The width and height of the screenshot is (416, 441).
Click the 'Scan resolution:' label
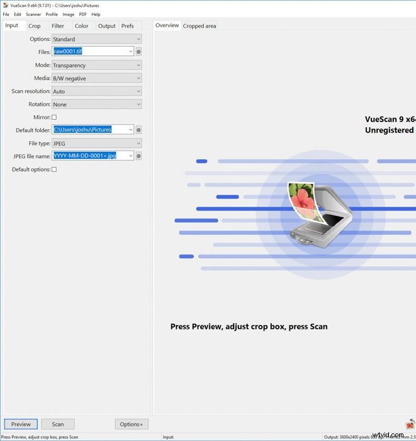[31, 91]
